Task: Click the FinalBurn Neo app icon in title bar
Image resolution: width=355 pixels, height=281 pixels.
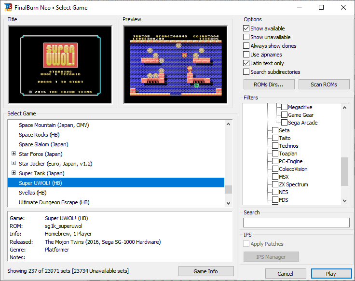Action: 8,7
